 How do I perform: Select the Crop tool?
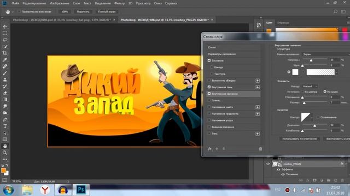5,53
